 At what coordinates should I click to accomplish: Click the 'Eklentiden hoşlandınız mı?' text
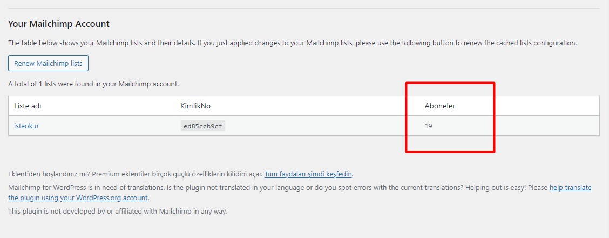(x=49, y=174)
